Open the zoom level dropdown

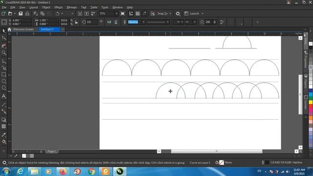[116, 14]
